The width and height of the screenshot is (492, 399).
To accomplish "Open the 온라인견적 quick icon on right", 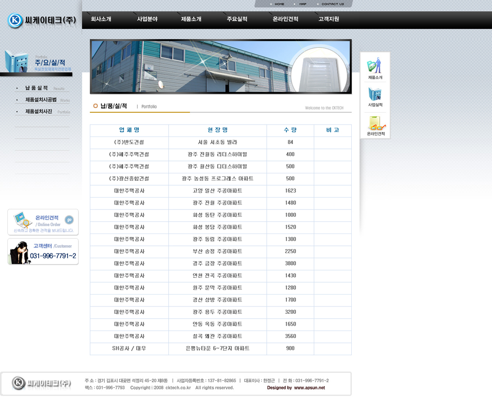I will (375, 126).
